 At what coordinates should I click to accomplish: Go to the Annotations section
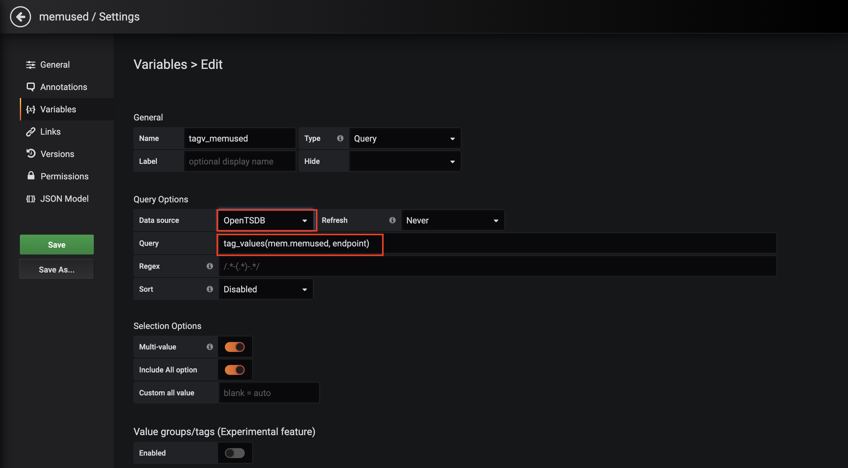coord(64,87)
